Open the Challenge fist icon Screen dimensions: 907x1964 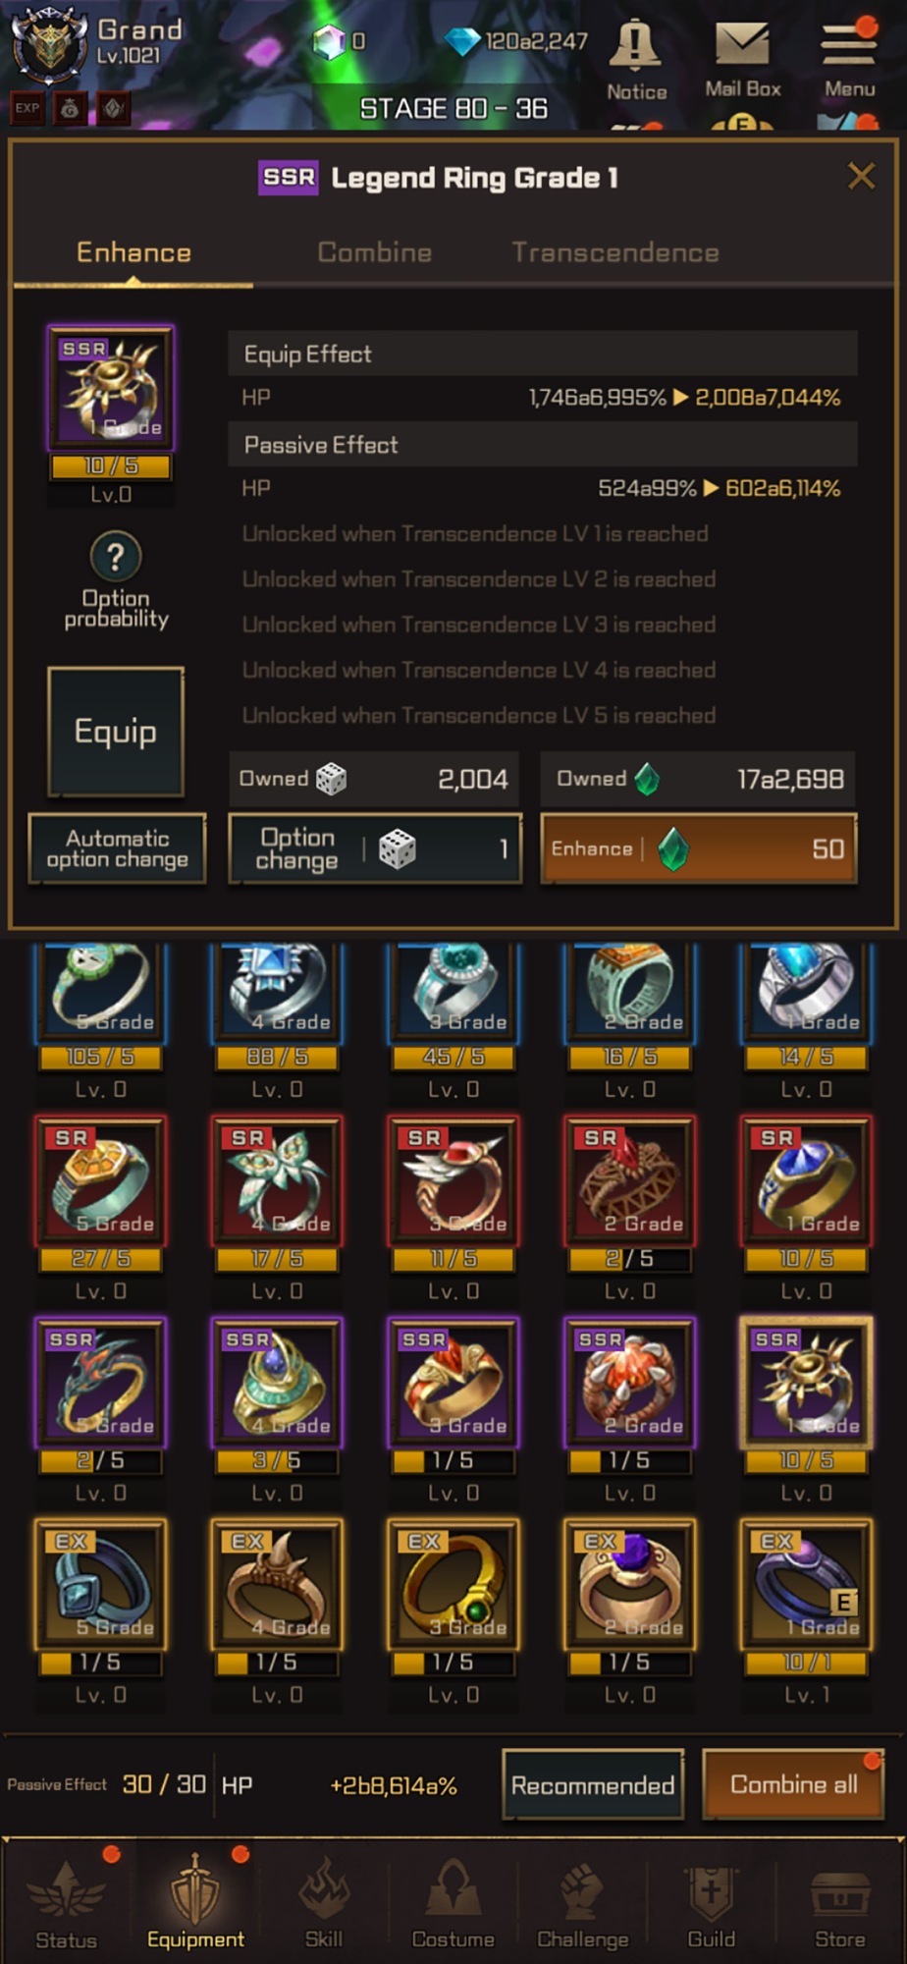coord(582,1890)
